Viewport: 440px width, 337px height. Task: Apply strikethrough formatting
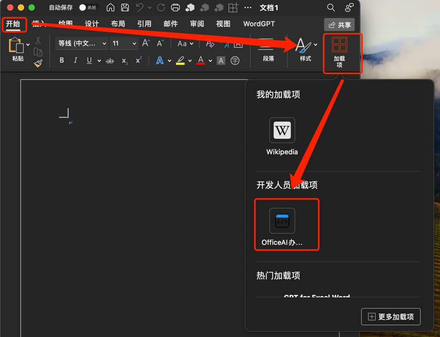110,61
